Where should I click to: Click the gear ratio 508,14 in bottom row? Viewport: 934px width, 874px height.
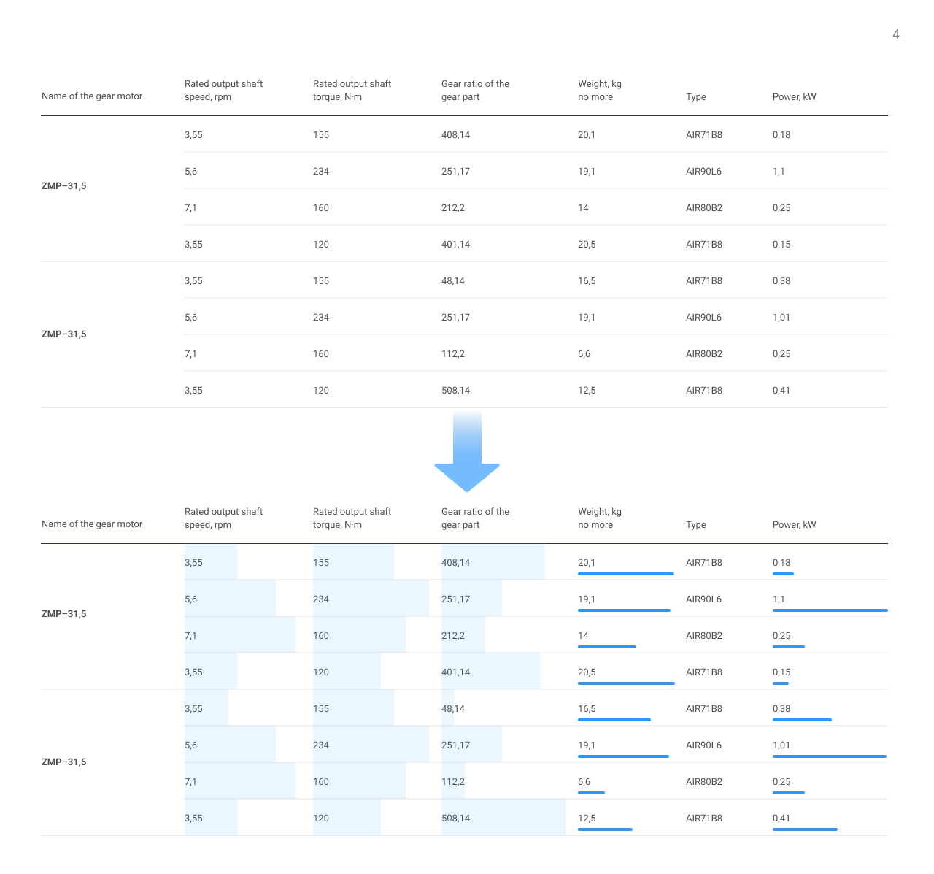pos(455,818)
